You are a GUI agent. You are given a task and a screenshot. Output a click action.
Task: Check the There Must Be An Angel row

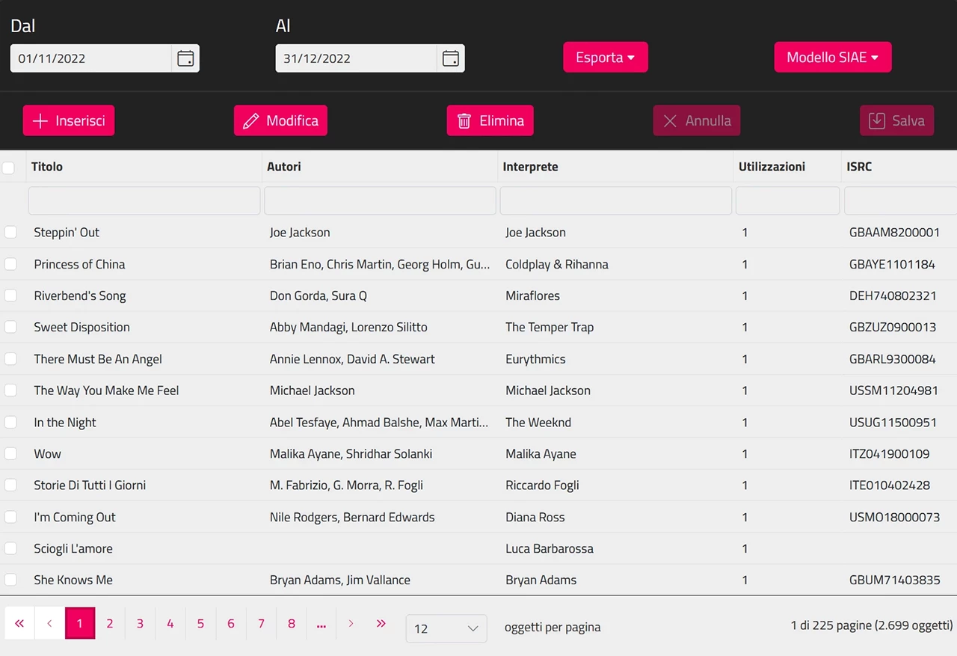pos(10,359)
